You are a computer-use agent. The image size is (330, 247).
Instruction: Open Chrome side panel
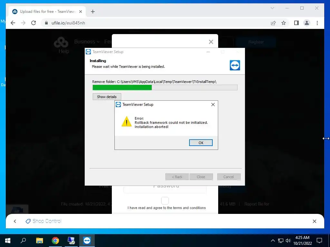point(296,23)
